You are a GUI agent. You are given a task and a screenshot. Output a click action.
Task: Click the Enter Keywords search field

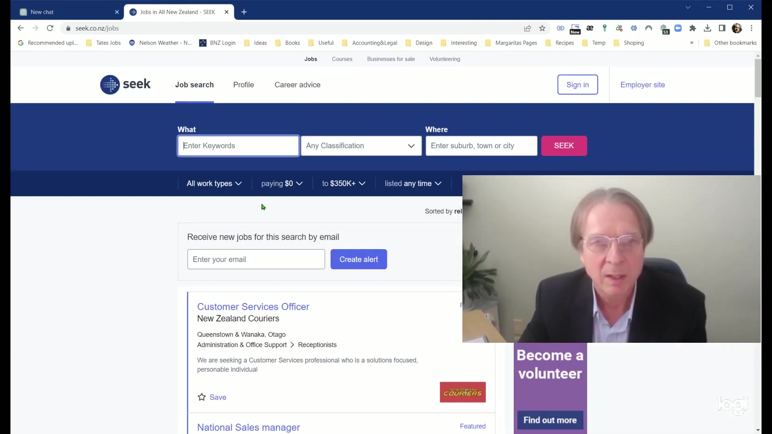click(238, 145)
